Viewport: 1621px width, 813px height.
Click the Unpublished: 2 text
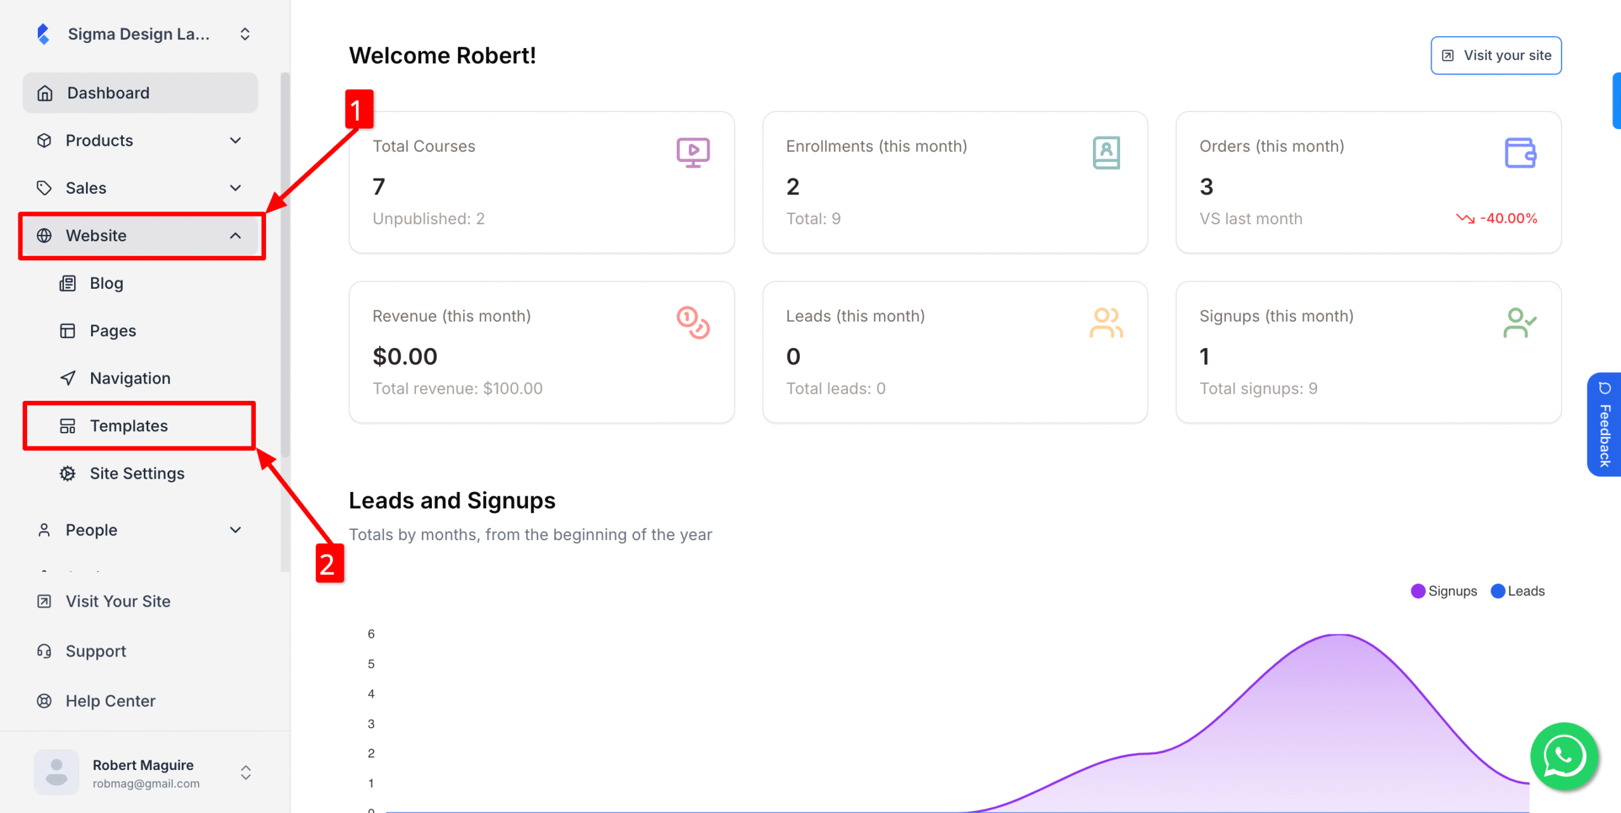coord(429,218)
